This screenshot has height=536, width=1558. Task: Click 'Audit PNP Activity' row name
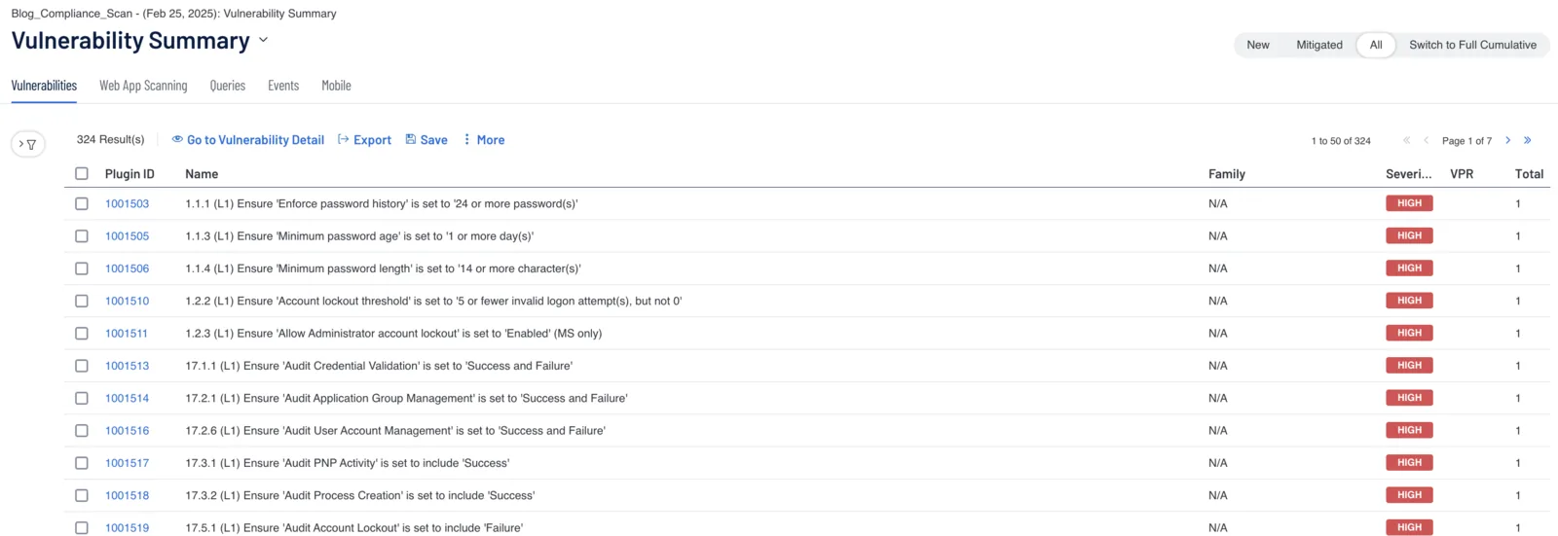pyautogui.click(x=347, y=463)
